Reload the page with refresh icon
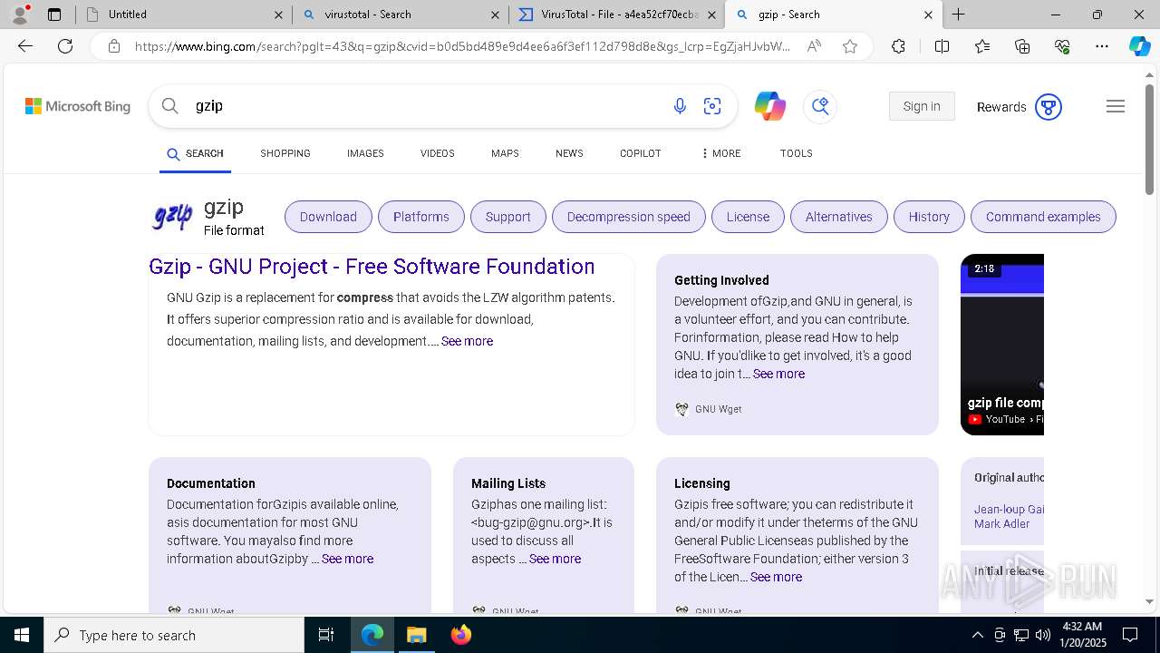This screenshot has height=653, width=1160. (65, 46)
